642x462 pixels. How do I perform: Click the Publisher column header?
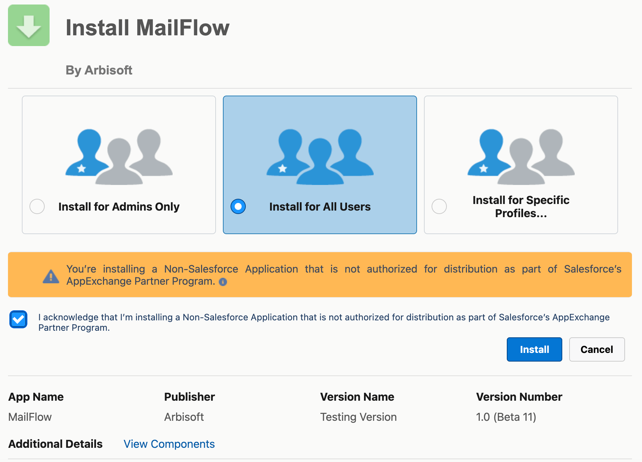tap(190, 397)
